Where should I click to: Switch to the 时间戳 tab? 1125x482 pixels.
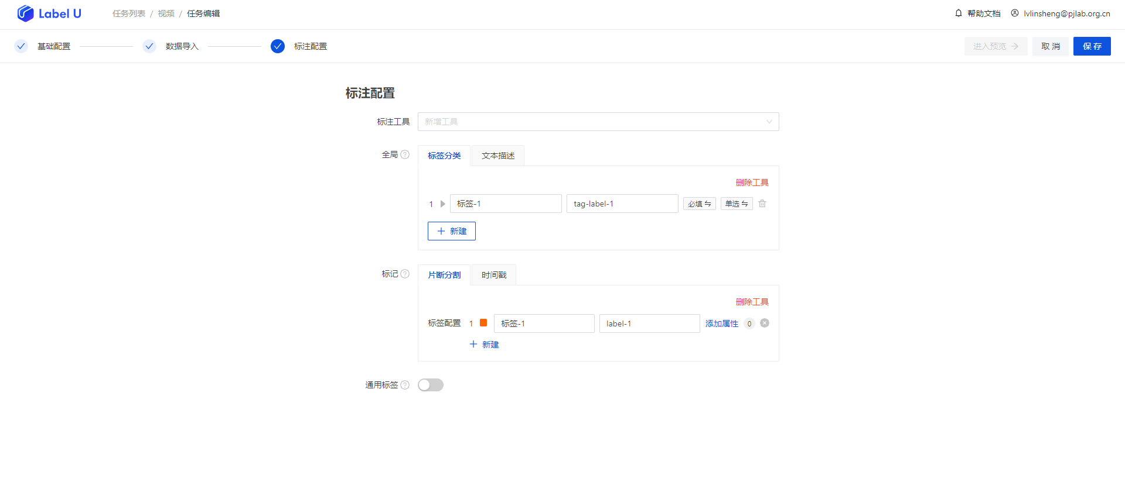(x=494, y=275)
